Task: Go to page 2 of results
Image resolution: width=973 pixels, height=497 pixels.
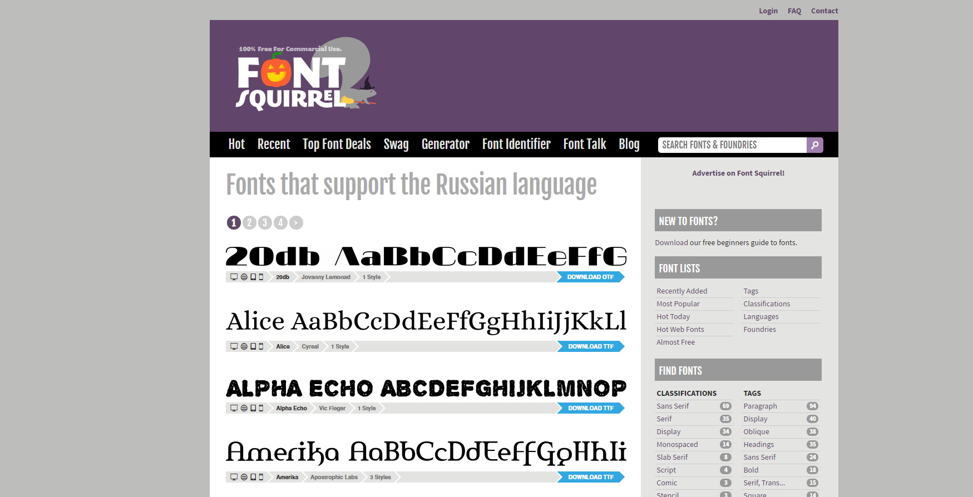Action: pos(249,223)
